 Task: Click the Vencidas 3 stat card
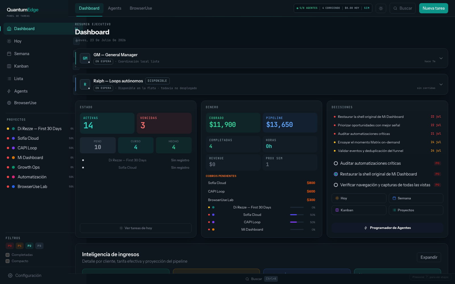[164, 123]
